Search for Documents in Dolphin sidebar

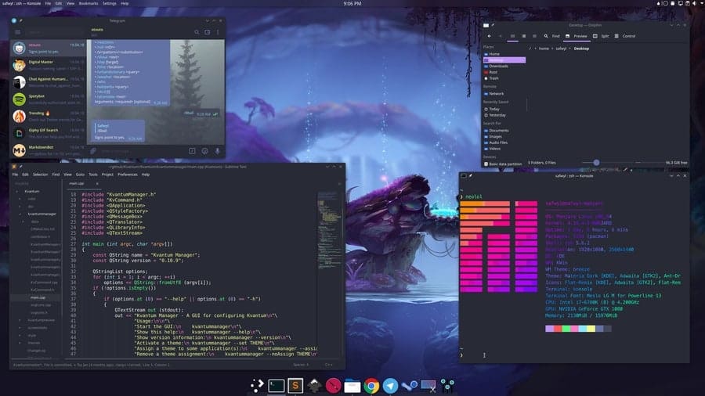click(x=504, y=131)
